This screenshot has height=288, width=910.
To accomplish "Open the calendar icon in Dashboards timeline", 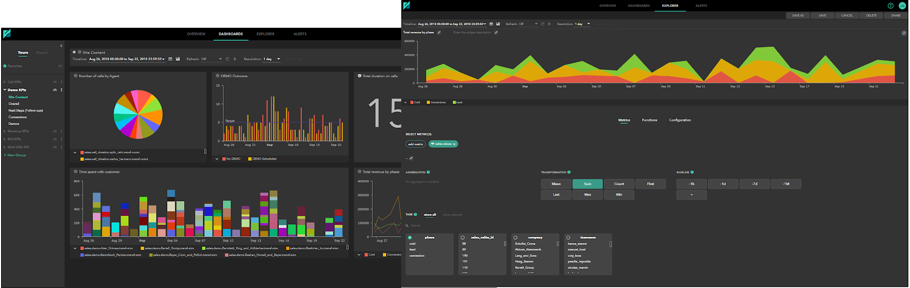I will (170, 59).
